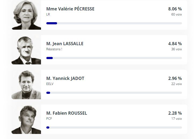Click Valérie Pécresse's portrait photo
The height and width of the screenshot is (139, 194).
[x=26, y=15]
